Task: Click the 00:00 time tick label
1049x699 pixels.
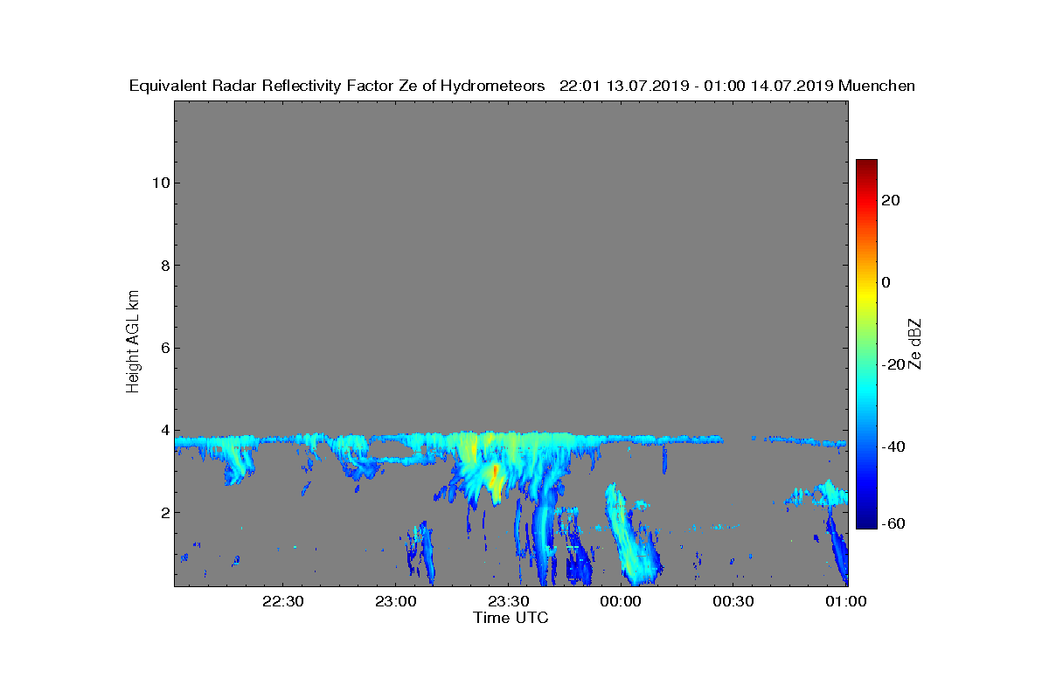Action: pyautogui.click(x=621, y=601)
